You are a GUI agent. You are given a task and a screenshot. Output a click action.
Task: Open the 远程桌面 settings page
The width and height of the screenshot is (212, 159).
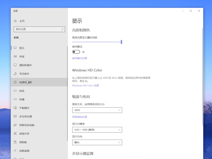(39, 151)
